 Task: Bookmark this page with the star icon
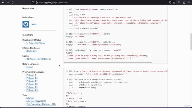click(174, 2)
